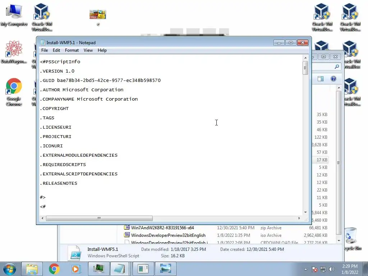The height and width of the screenshot is (276, 368).
Task: Click the taskbar document window icon
Action: point(143,269)
